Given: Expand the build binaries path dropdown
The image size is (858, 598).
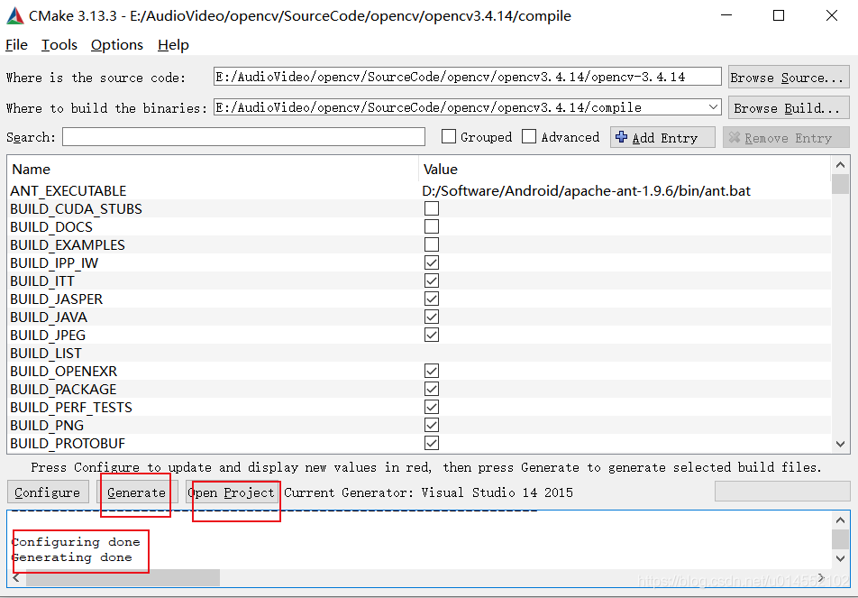Looking at the screenshot, I should point(713,107).
